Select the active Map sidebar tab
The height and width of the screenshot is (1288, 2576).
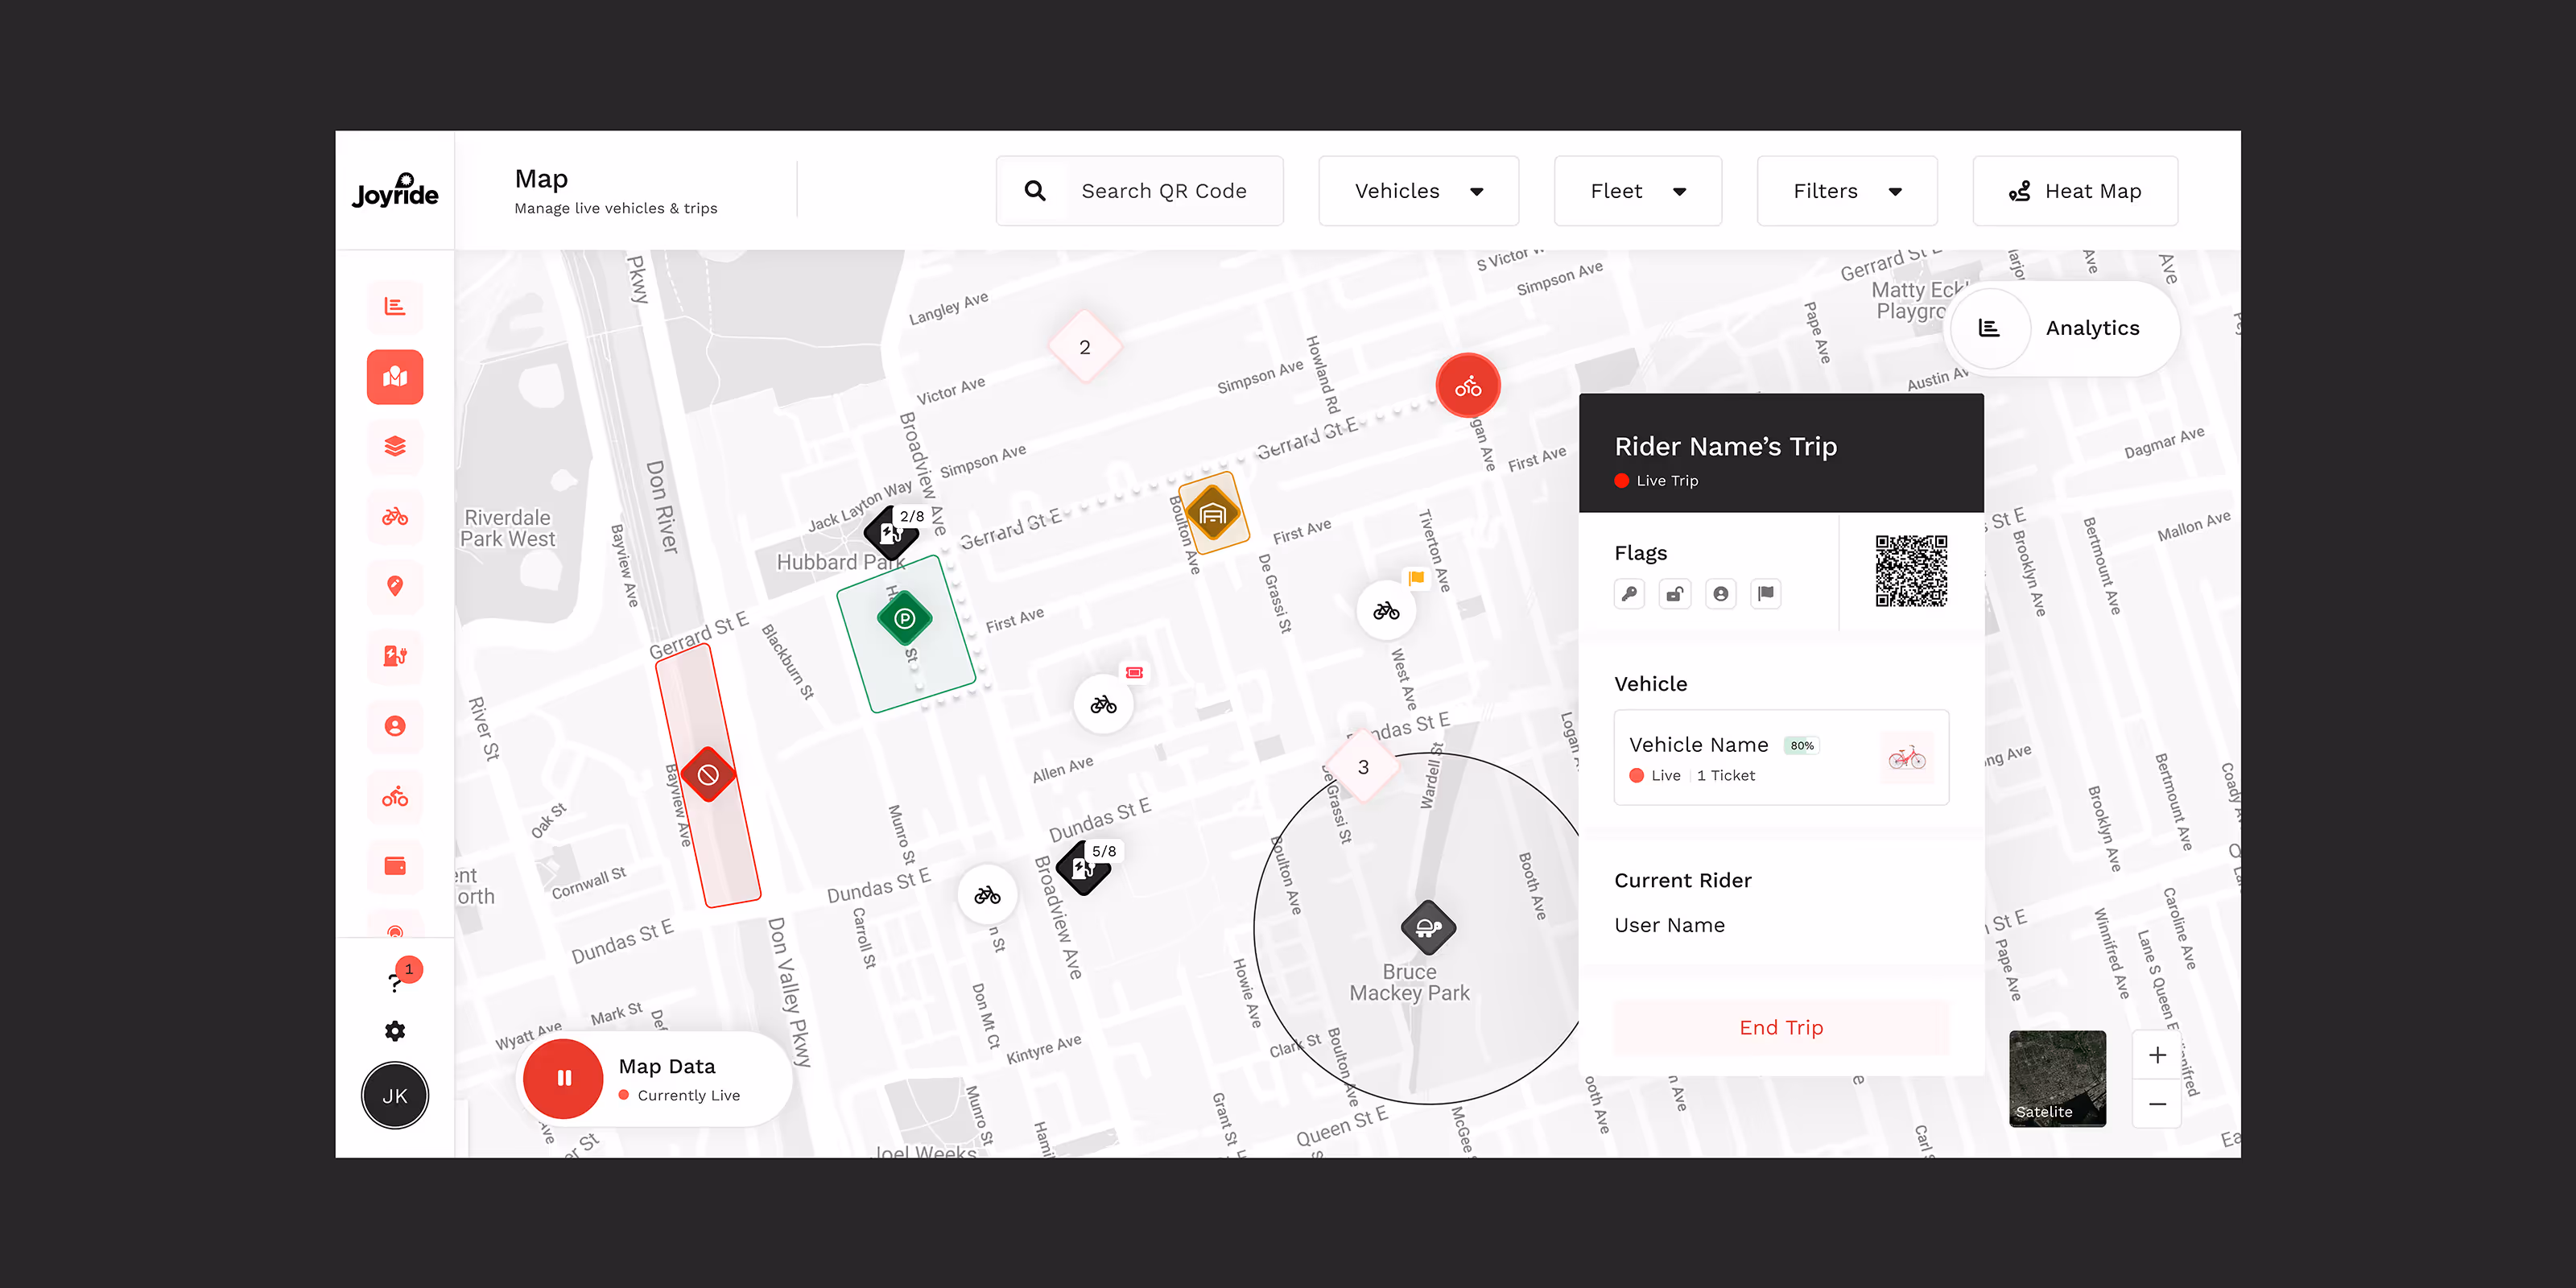395,377
